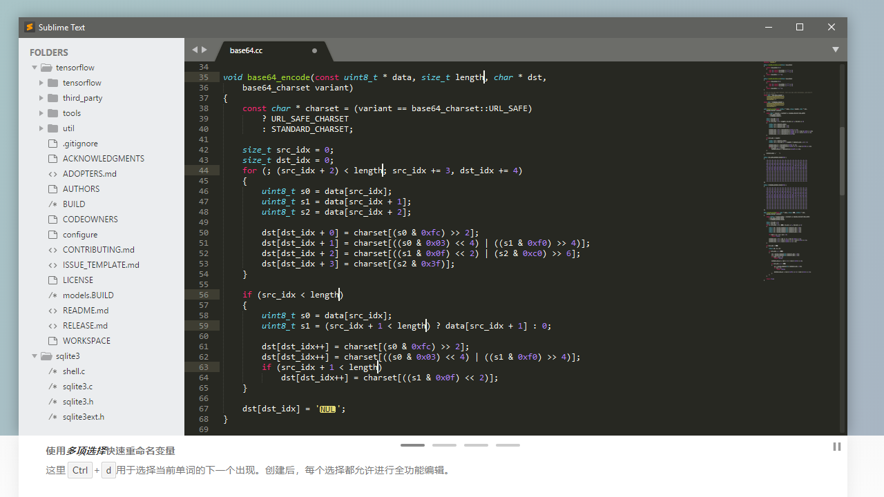Expand the third_party folder

pyautogui.click(x=41, y=97)
